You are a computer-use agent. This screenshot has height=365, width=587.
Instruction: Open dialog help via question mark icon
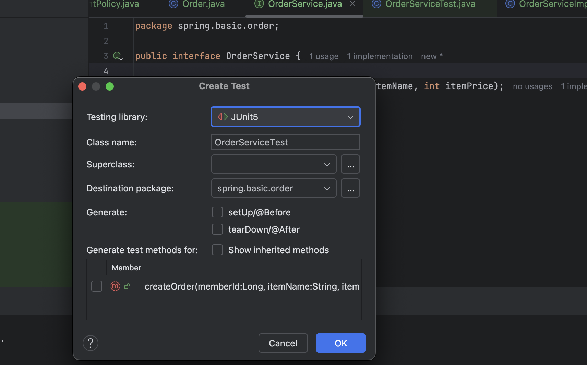coord(90,343)
